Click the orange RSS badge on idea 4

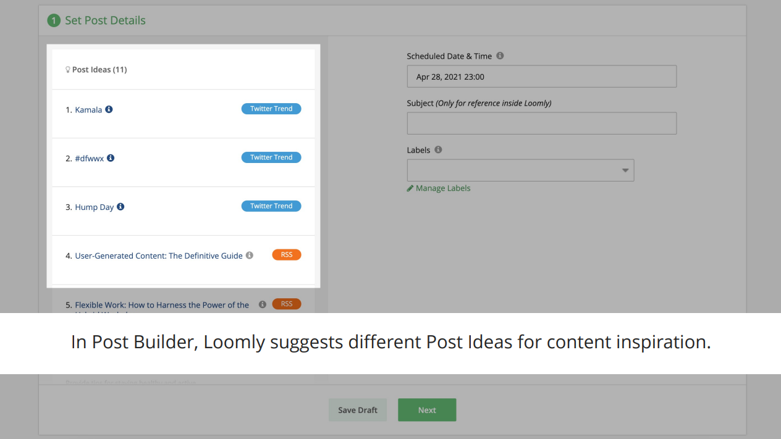287,255
